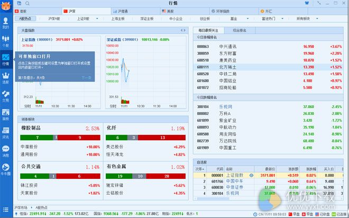Expand the 所有板块 dropdown arrow
The image size is (349, 218).
[317, 19]
